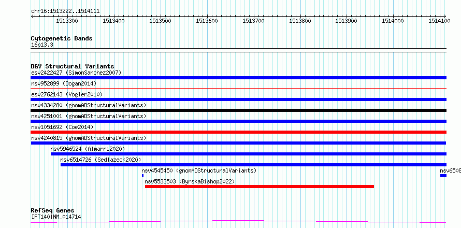Open the nsv1051692 (Coe2014) variant label
This screenshot has height=228, width=461.
62,127
